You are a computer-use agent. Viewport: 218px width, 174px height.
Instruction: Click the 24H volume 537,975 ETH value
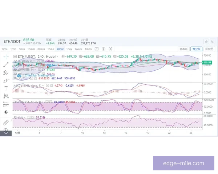[88, 43]
